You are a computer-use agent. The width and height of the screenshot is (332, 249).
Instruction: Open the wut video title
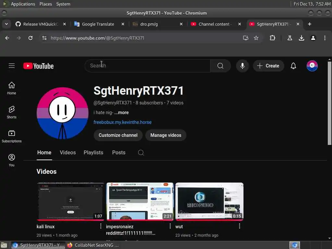(x=179, y=227)
